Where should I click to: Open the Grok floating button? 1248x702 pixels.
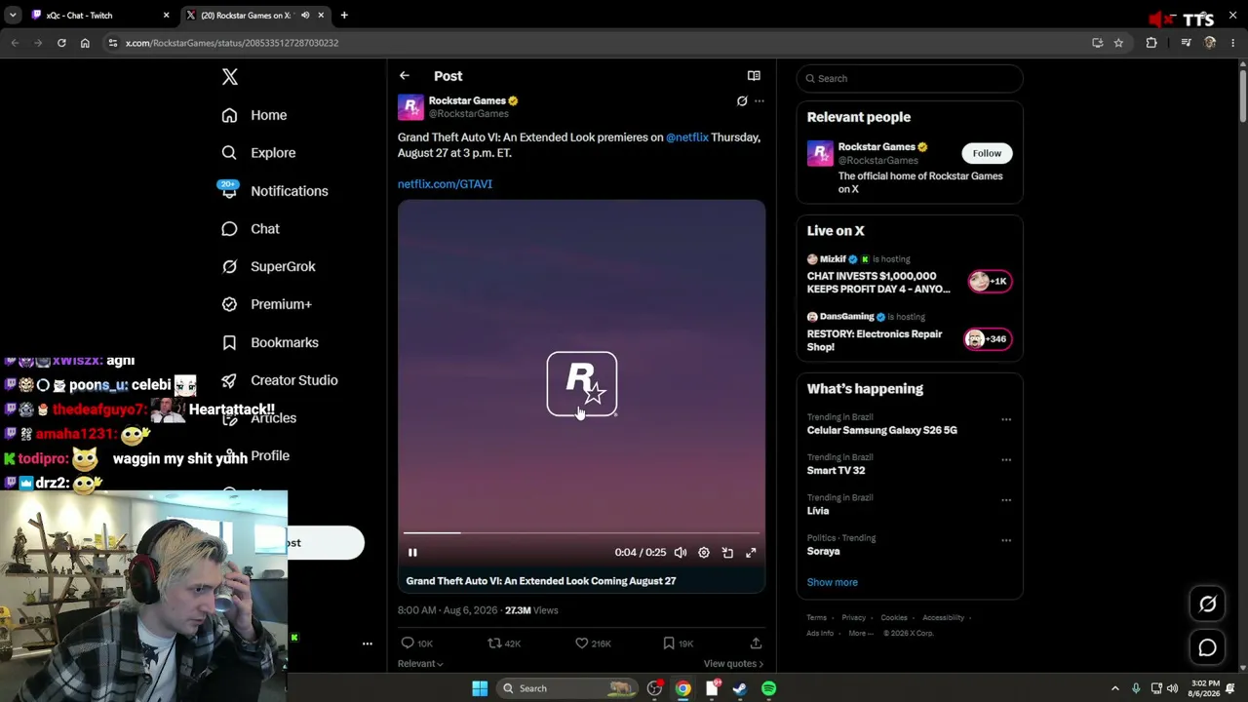(1207, 604)
